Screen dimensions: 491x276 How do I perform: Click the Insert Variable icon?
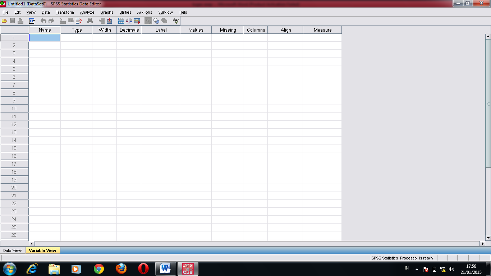[109, 21]
